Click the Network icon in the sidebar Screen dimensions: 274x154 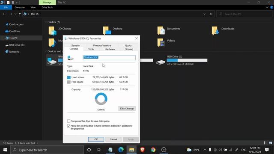[x=7, y=52]
